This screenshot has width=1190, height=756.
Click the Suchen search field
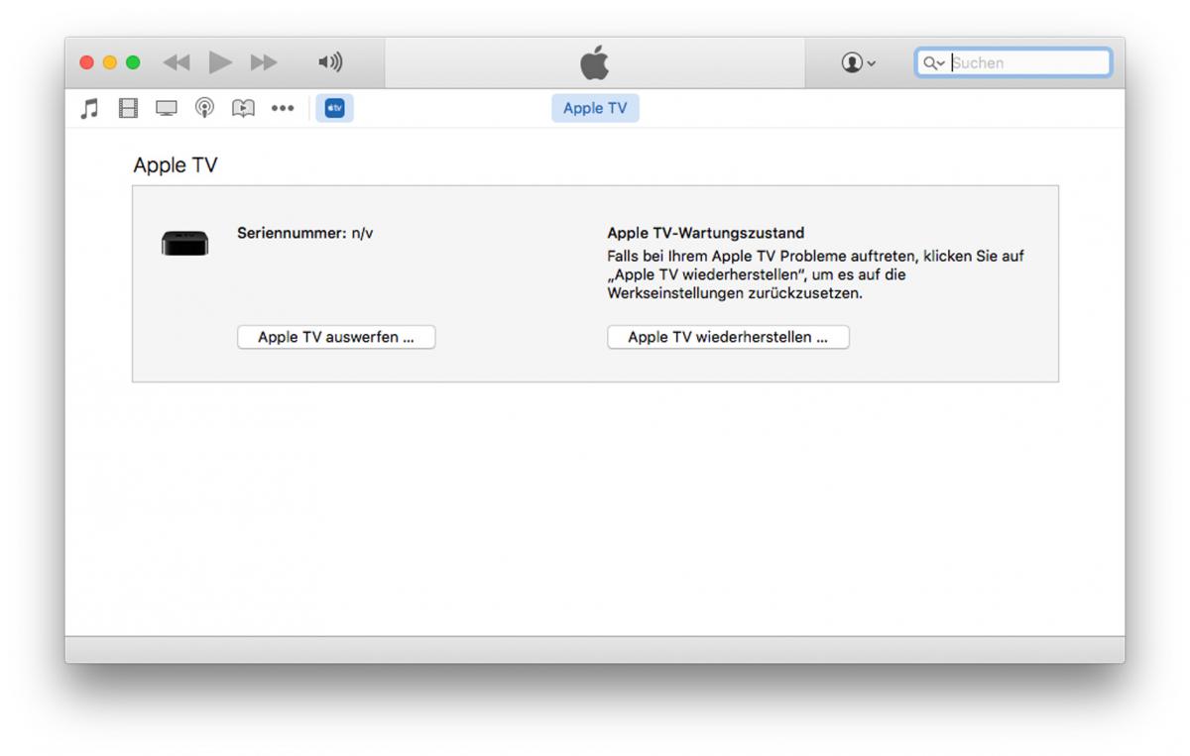[1013, 62]
